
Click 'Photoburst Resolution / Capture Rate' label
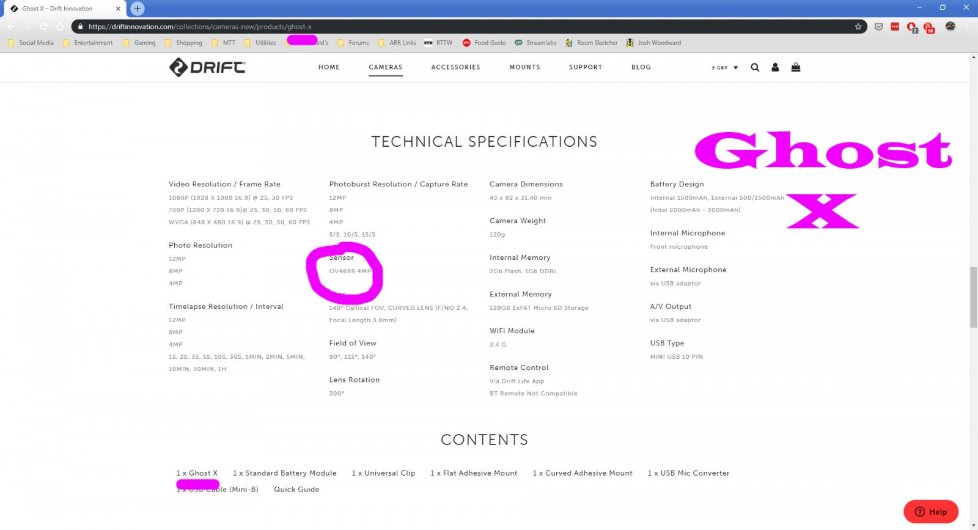click(399, 184)
